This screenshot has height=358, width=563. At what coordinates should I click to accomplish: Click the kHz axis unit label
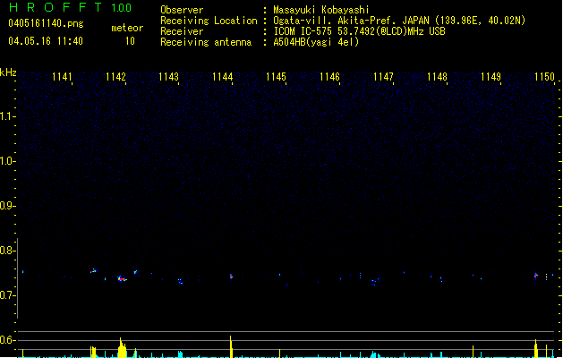point(8,72)
